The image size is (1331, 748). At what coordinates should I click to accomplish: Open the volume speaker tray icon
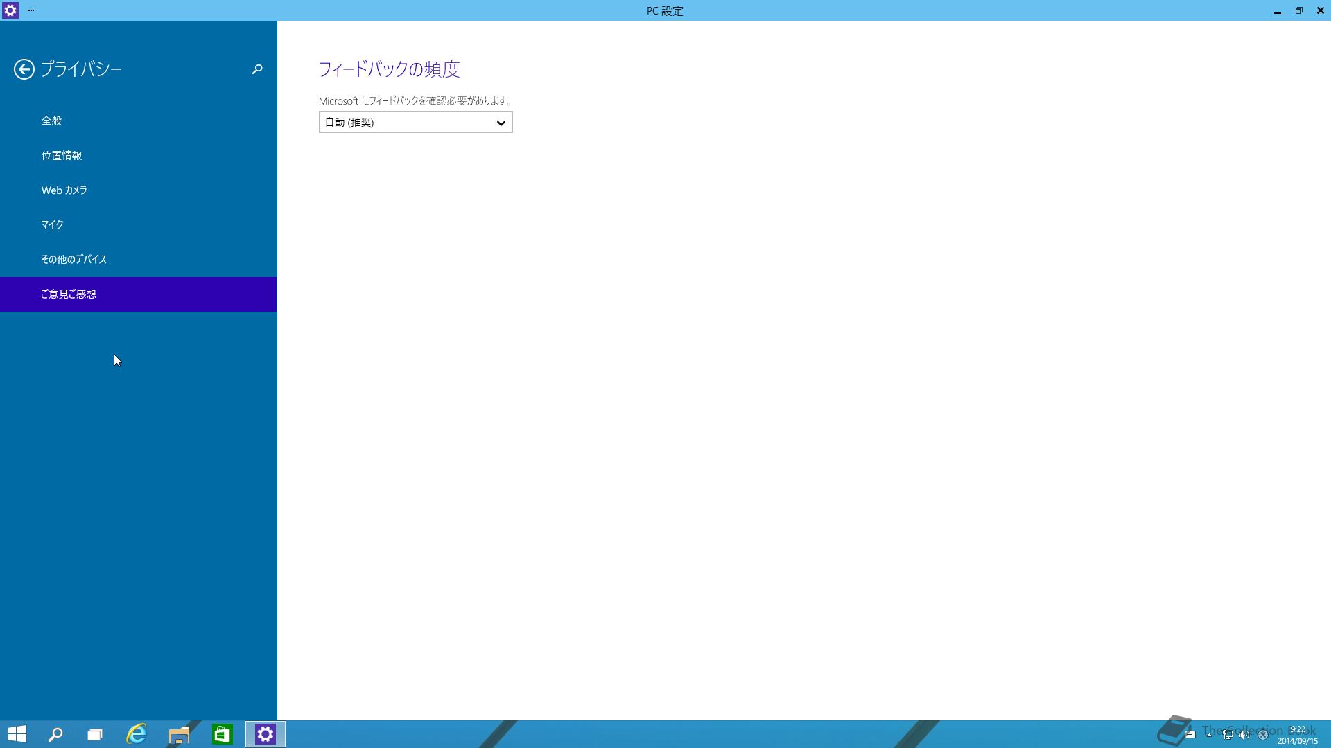1244,735
